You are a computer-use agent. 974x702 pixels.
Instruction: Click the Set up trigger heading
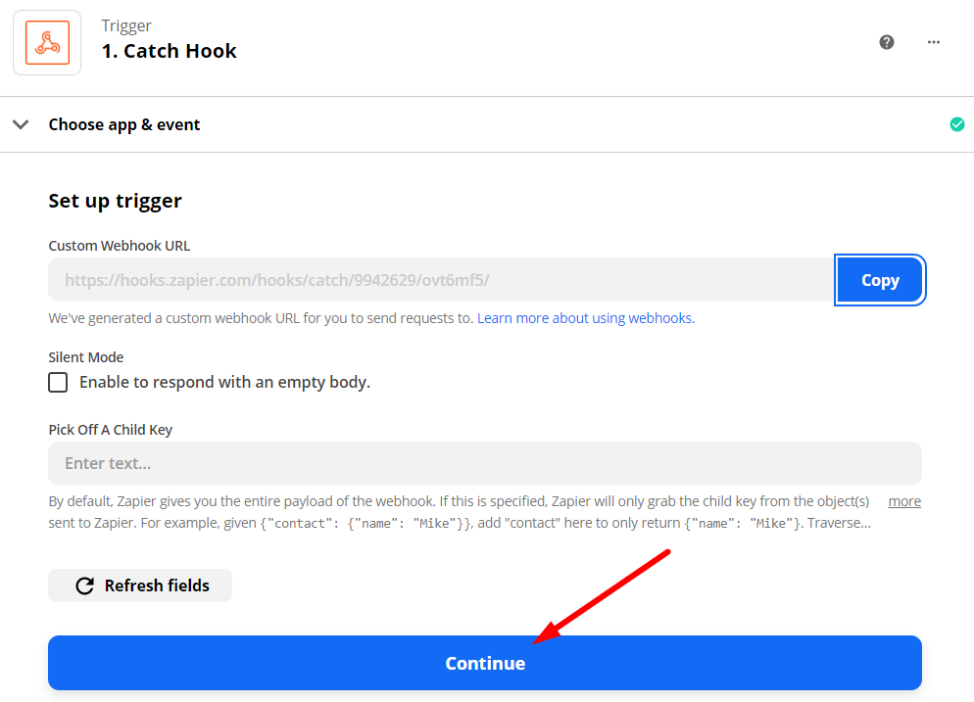116,201
